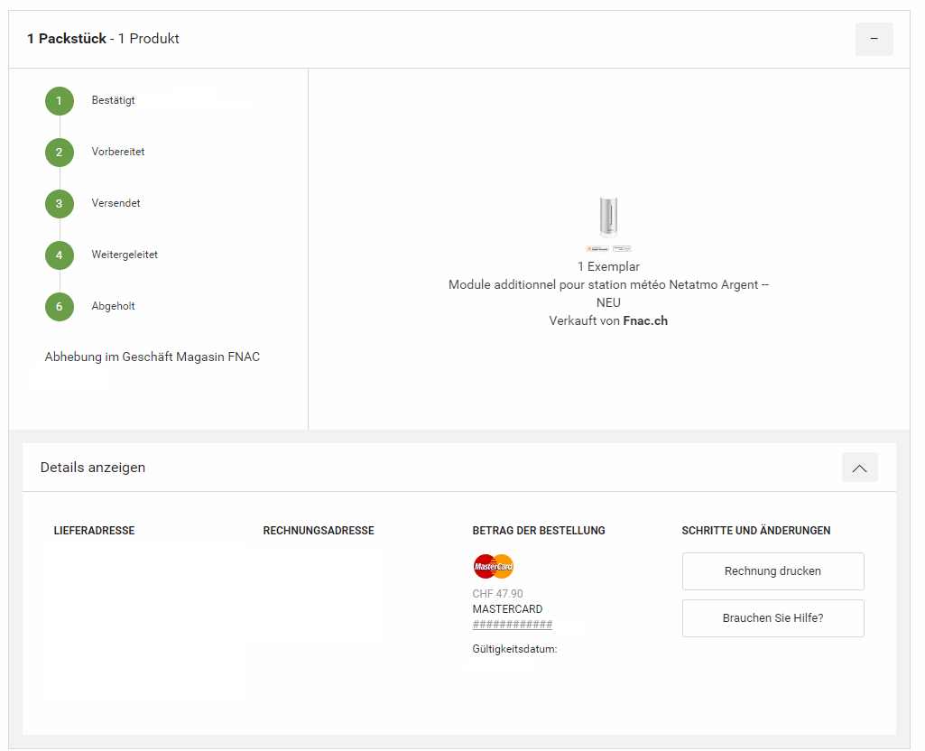The width and height of the screenshot is (925, 751).
Task: Click the CHF 47.90 order amount
Action: [497, 594]
